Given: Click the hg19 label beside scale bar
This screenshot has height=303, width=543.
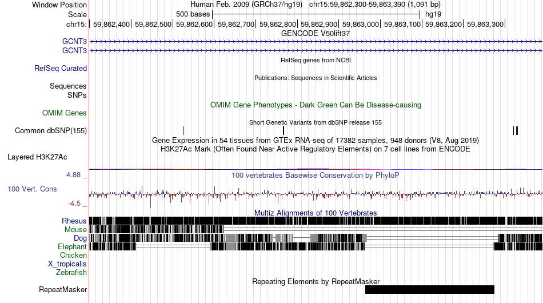Looking at the screenshot, I should [433, 14].
